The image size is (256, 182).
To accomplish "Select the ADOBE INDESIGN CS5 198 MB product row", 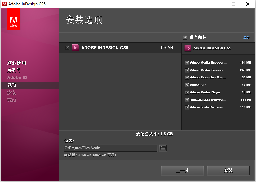I will click(120, 48).
